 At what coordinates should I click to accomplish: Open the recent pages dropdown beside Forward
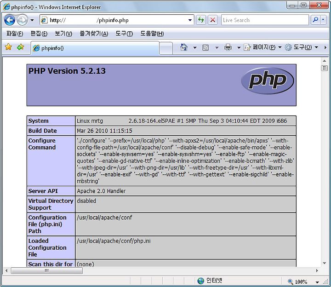[32, 20]
